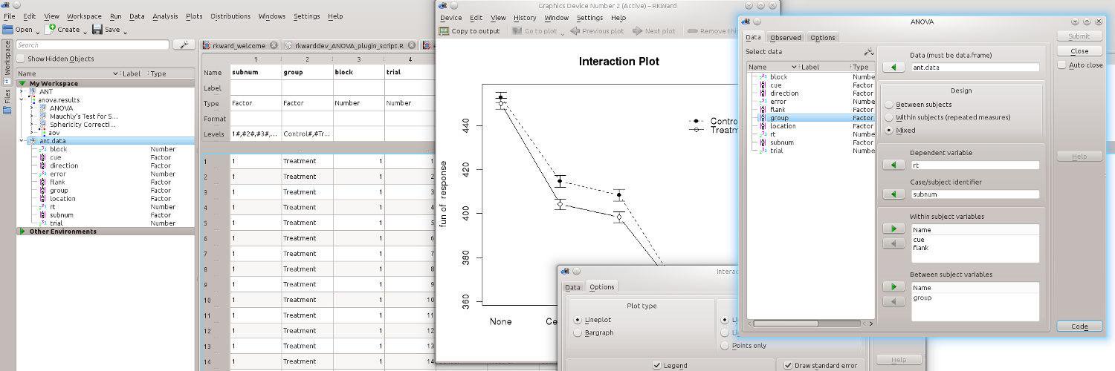Image resolution: width=1115 pixels, height=371 pixels.
Task: Select Bargraph plot type
Action: click(x=578, y=332)
